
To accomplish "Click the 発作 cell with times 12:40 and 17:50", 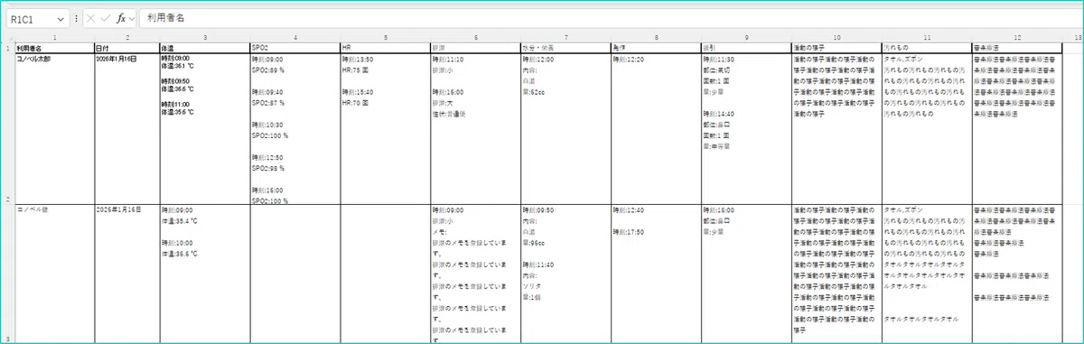I will [656, 273].
